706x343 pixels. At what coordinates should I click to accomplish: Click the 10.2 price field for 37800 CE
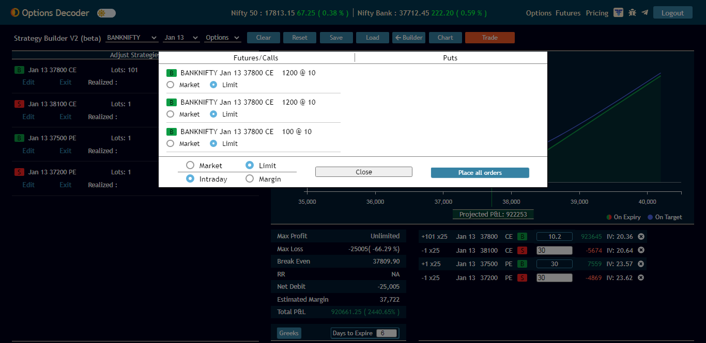pyautogui.click(x=555, y=237)
